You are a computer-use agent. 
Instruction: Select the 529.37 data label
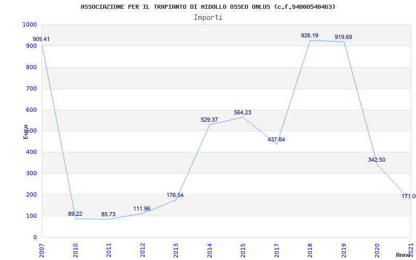click(209, 120)
